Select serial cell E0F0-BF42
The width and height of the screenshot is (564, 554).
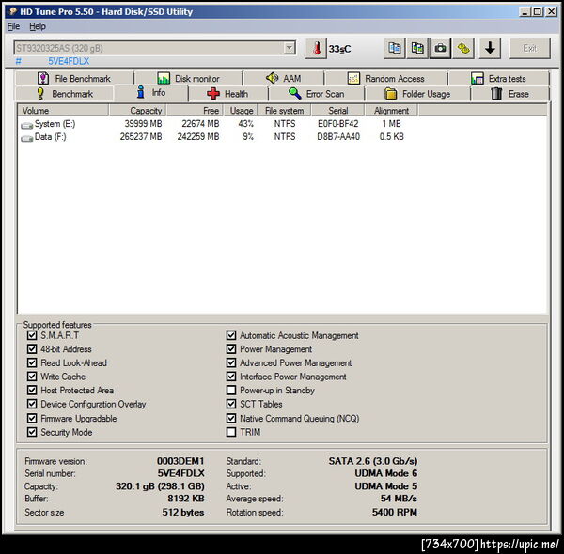coord(337,124)
